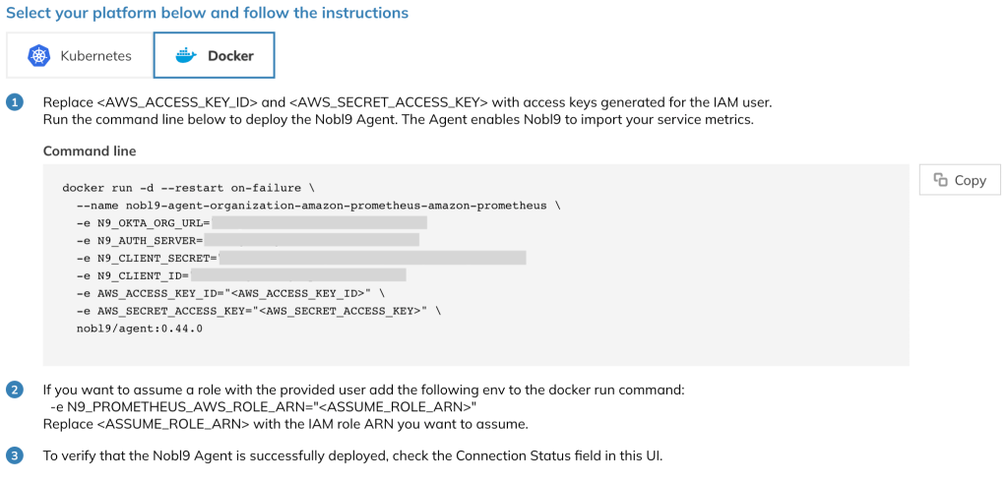Click the 'Command line' label
The image size is (1008, 484).
point(90,151)
